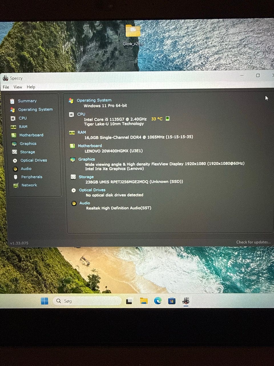Go to the Motherboard section in sidebar
The image size is (274, 366).
pos(31,135)
